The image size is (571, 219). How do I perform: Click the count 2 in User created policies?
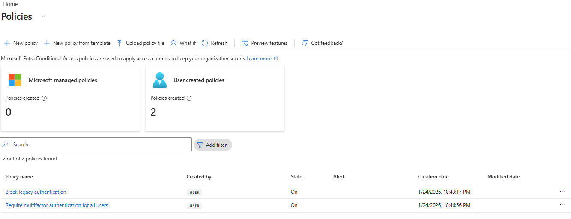click(x=153, y=112)
